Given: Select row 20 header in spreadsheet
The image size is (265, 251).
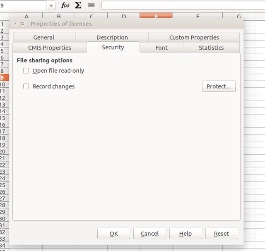Looking at the screenshot, I should (x=5, y=151).
